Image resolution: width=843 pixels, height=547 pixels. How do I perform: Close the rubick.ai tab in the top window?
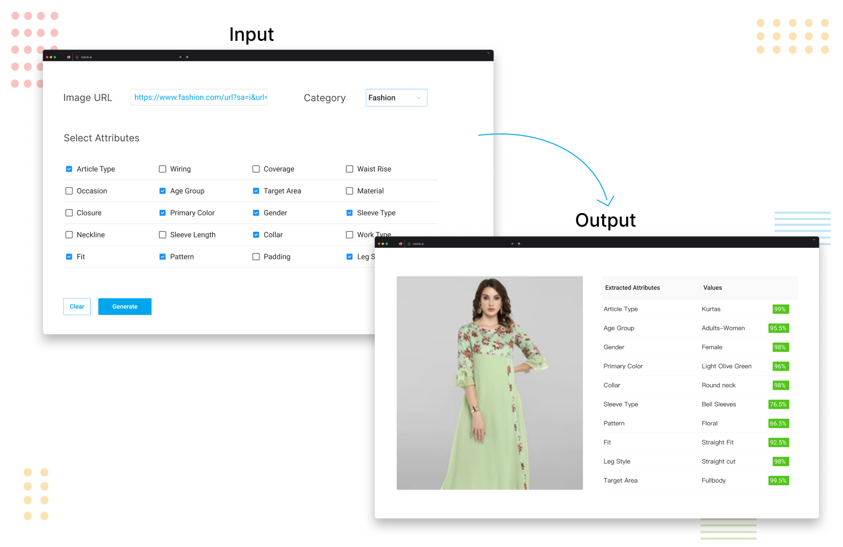(x=180, y=57)
